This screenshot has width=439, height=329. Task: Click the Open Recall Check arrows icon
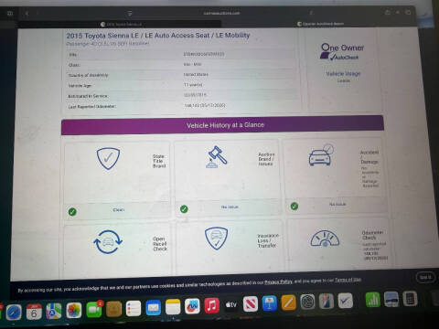(x=108, y=242)
